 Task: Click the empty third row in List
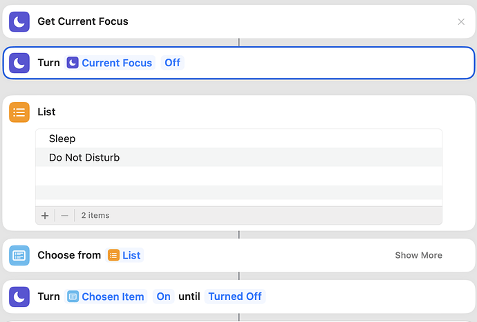point(238,177)
